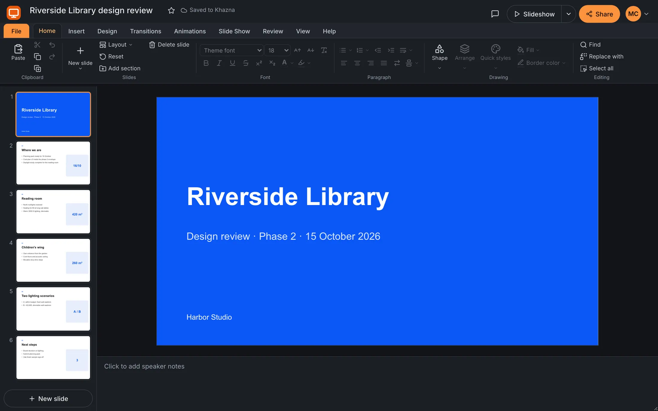Open the Theme font dropdown
Viewport: 658px width, 411px height.
coord(231,50)
